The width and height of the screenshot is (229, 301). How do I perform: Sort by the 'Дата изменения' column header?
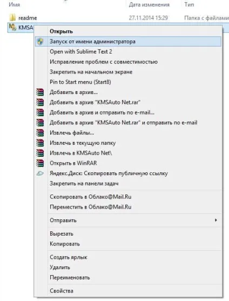point(149,4)
